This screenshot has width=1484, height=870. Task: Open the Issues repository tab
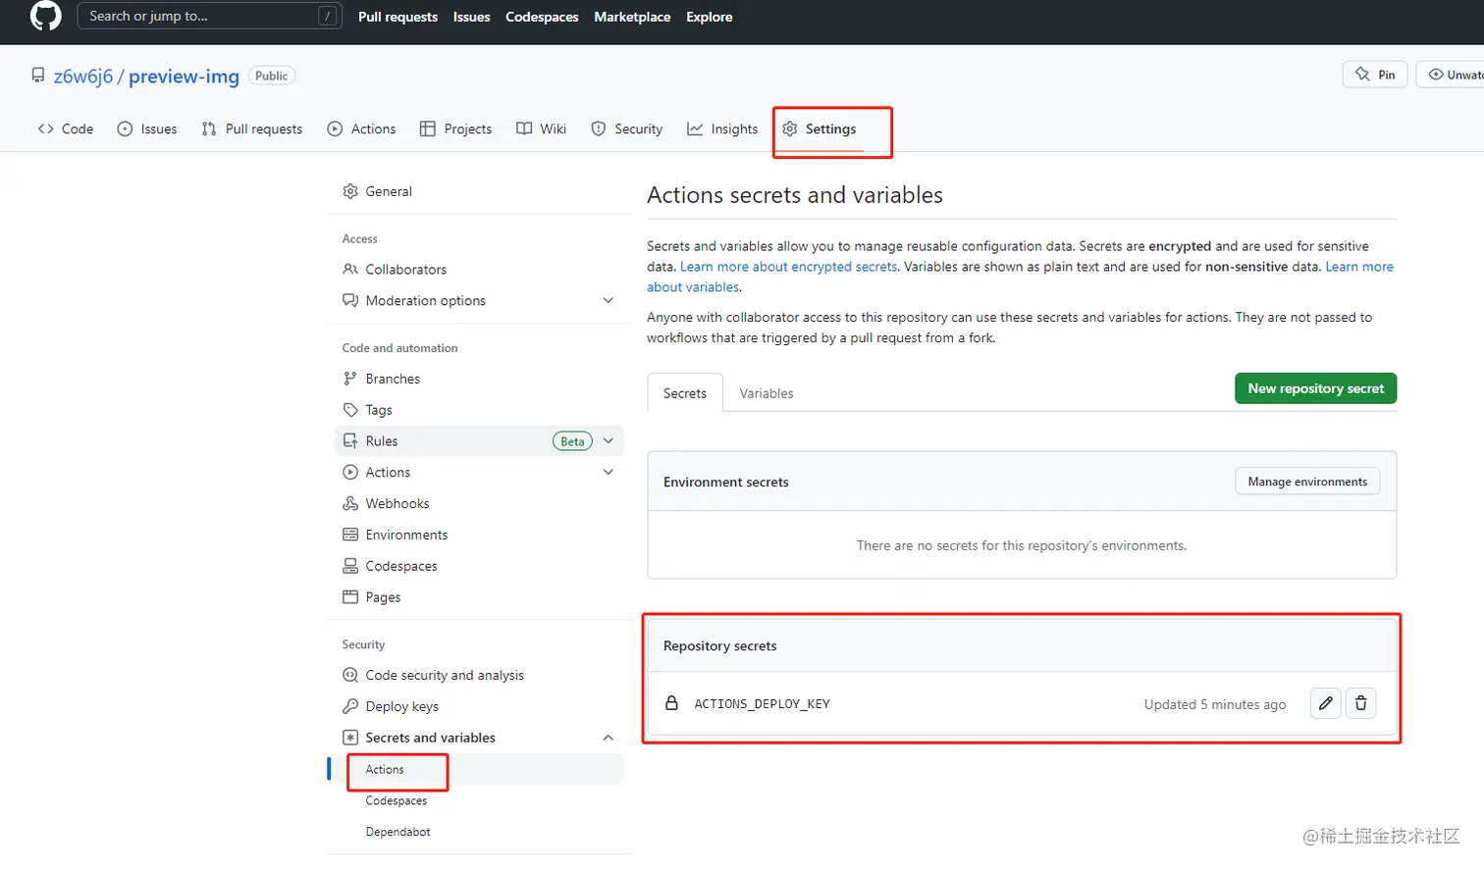[147, 128]
